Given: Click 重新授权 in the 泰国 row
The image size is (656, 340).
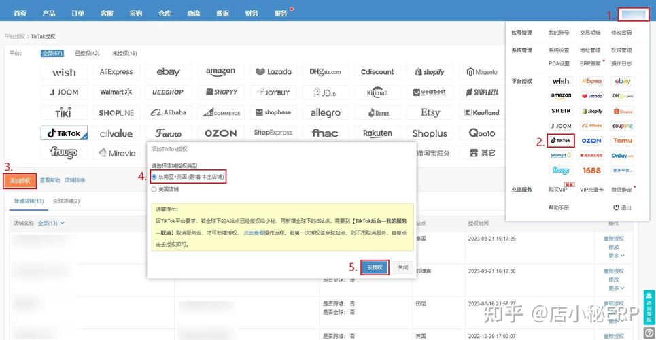Looking at the screenshot, I should [x=614, y=239].
